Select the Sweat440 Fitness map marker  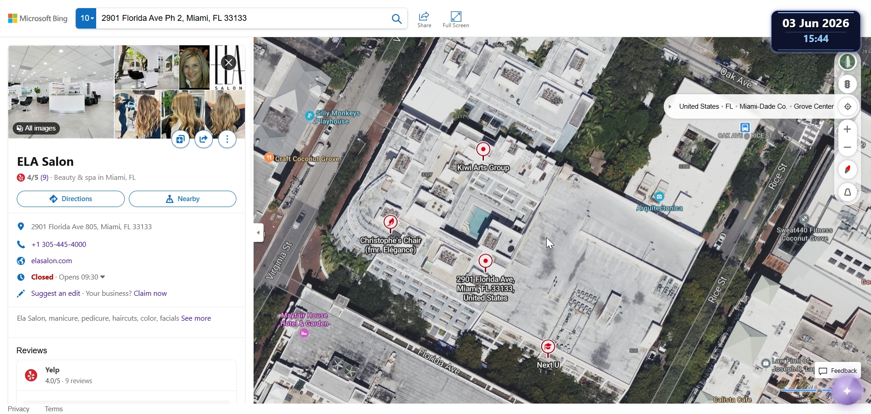coord(805,219)
